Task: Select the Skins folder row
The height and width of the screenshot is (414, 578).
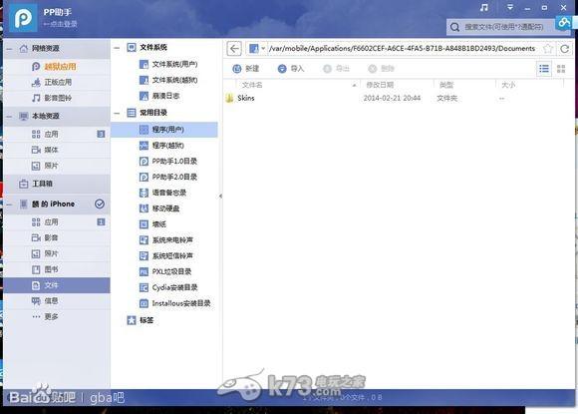Action: click(x=398, y=98)
